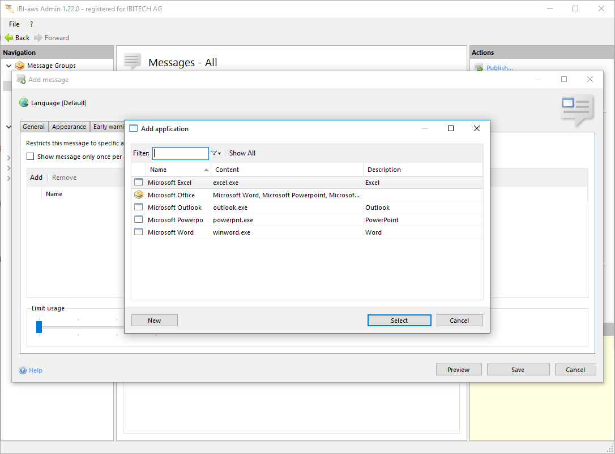The image size is (615, 454).
Task: Click the Microsoft Office group icon
Action: click(139, 195)
